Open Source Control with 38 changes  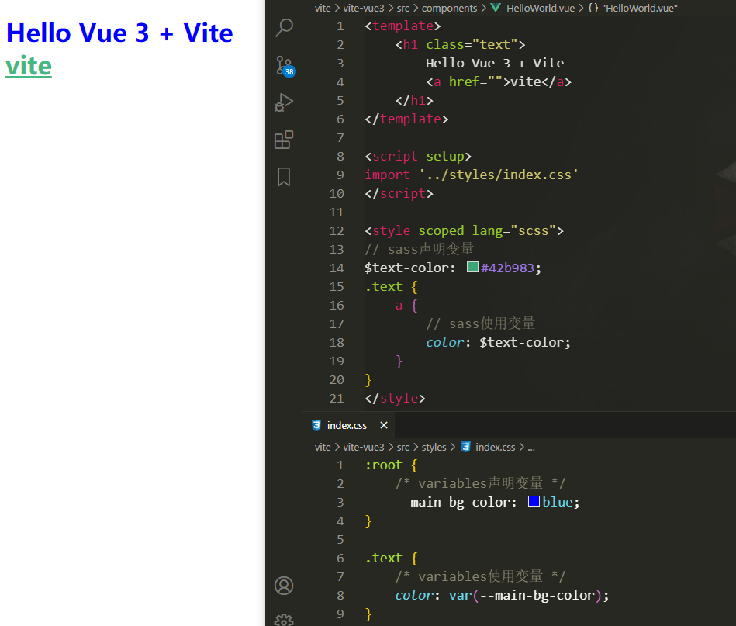[285, 66]
